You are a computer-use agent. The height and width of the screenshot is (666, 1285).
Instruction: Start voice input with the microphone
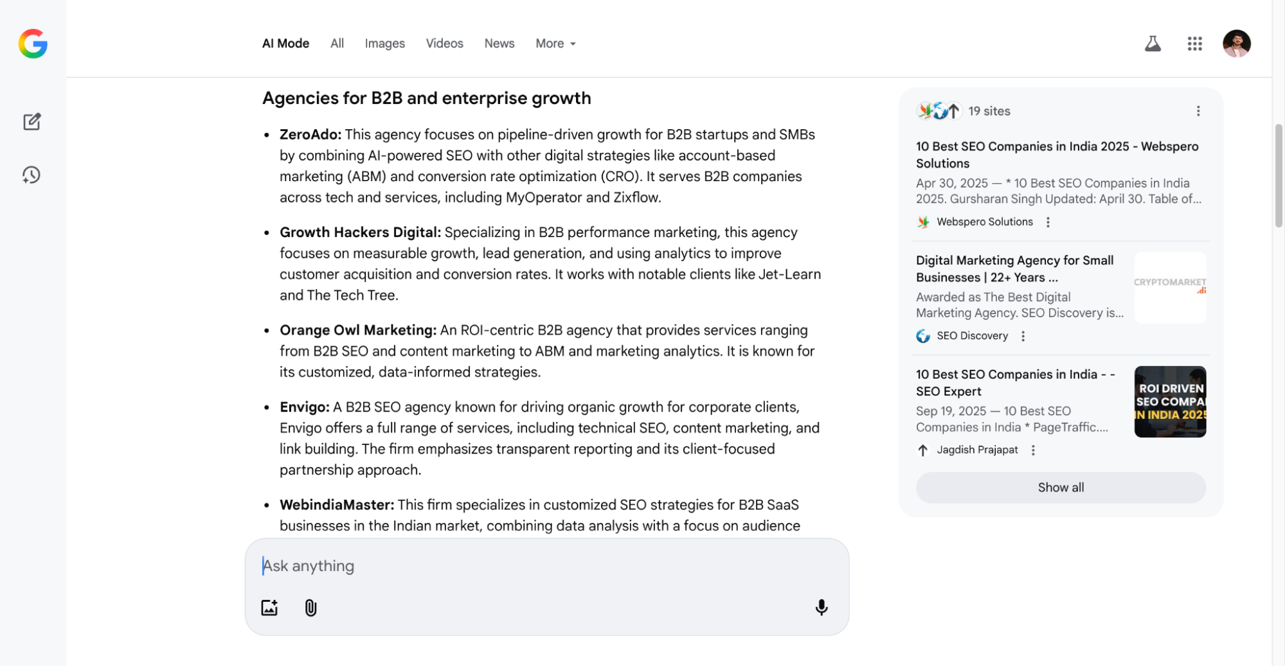(822, 608)
